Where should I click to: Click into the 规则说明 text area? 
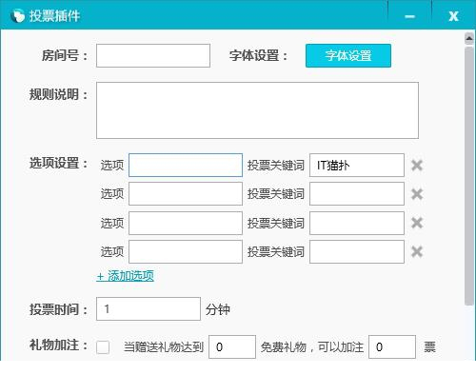(x=257, y=110)
